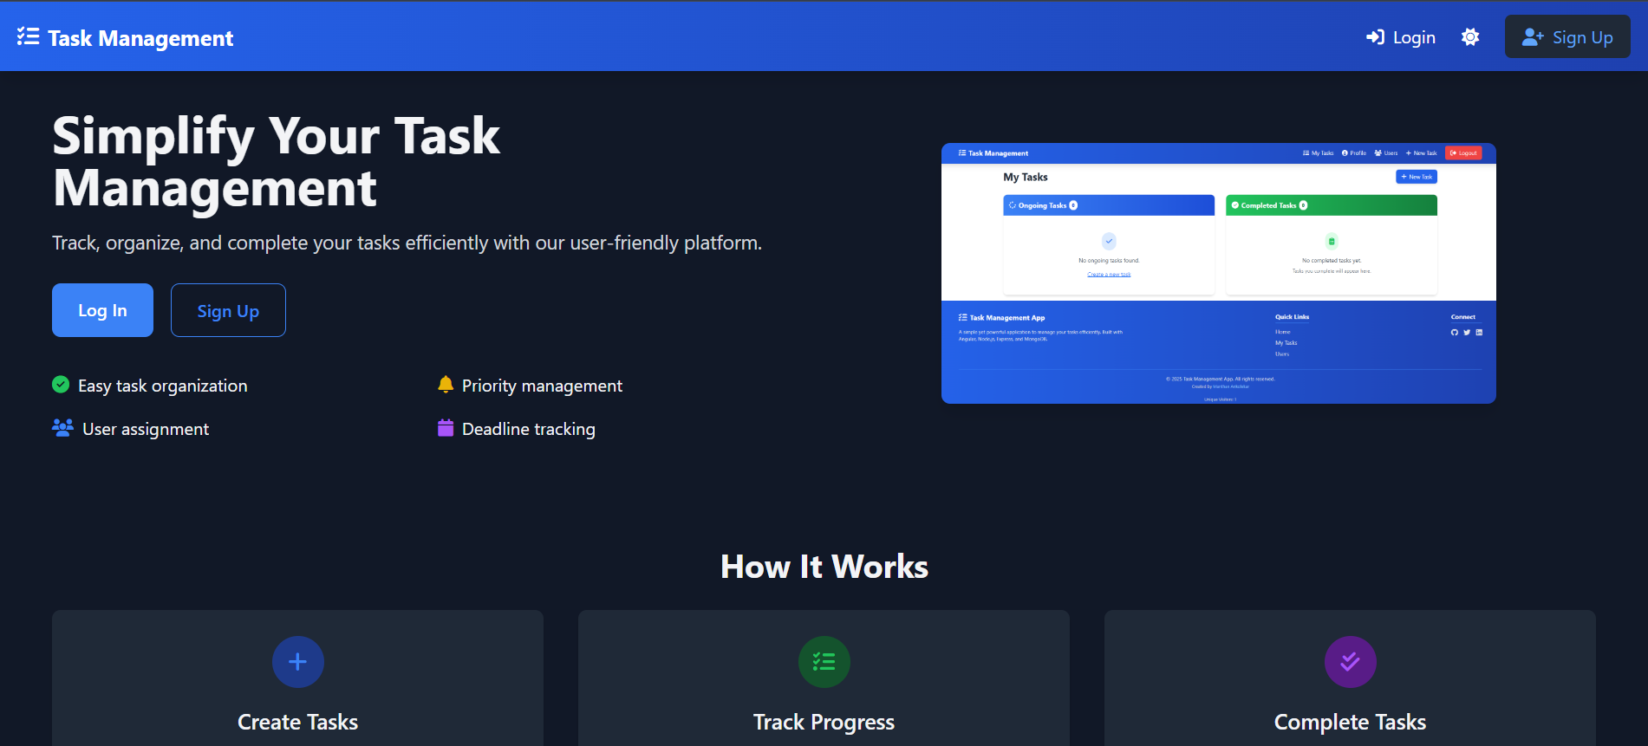Click the 'How It Works' heading
This screenshot has height=746, width=1648.
click(x=824, y=567)
